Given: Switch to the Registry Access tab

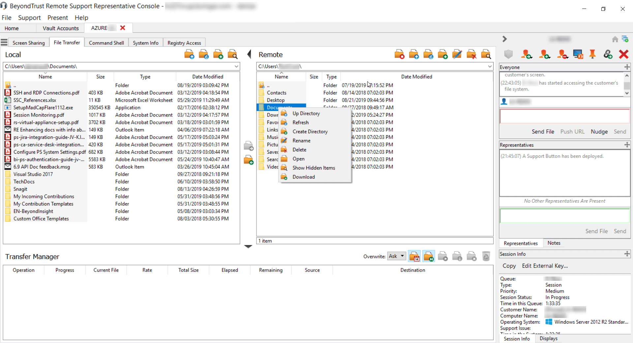Looking at the screenshot, I should coord(184,43).
